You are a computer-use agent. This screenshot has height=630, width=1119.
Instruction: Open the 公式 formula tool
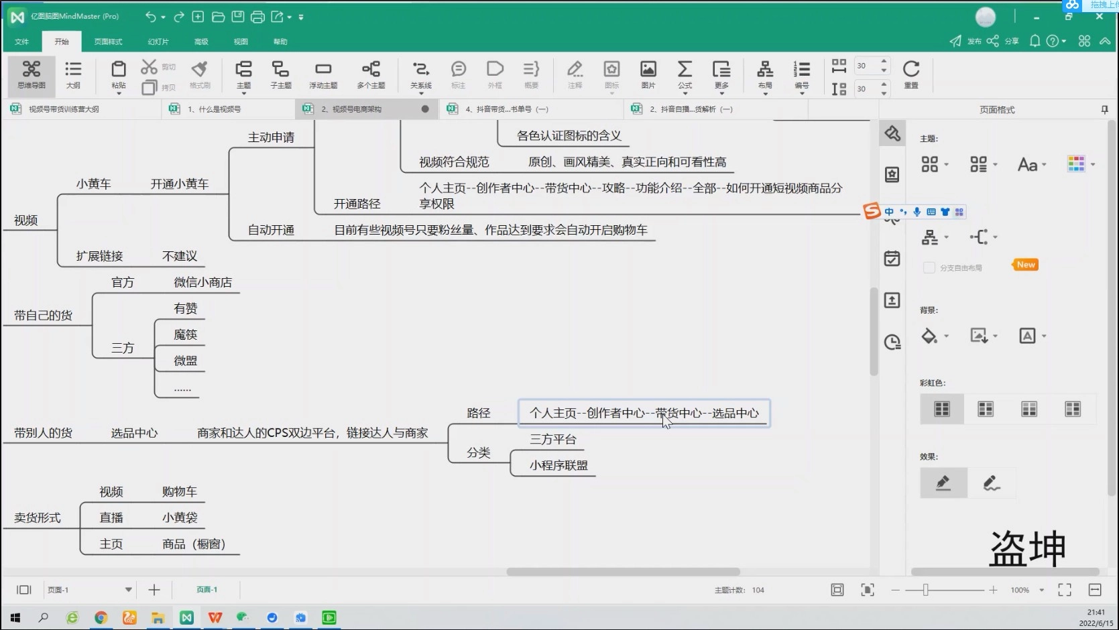[x=685, y=75]
